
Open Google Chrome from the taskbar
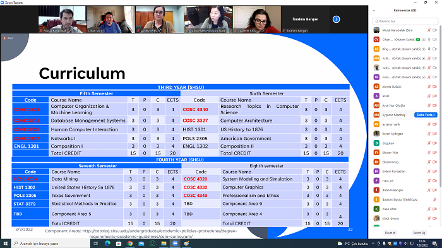point(130,244)
